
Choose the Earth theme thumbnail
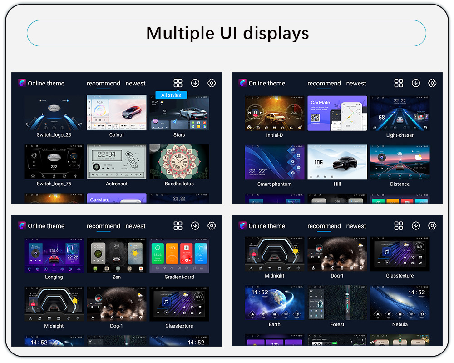tap(275, 303)
